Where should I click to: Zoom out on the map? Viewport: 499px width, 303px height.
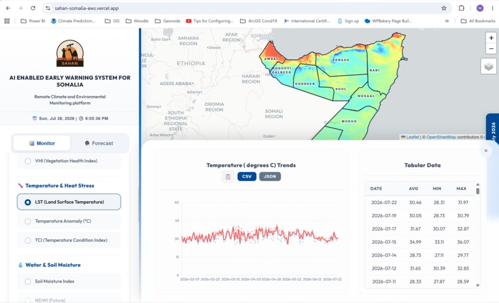point(491,49)
